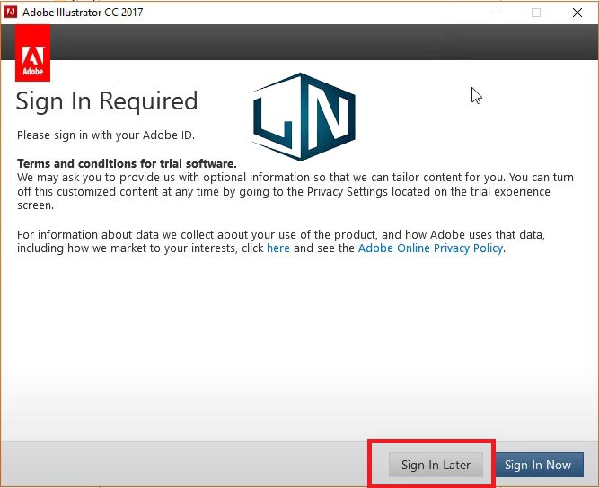
Task: Click the bold 'Terms and conditions' heading
Action: click(127, 164)
